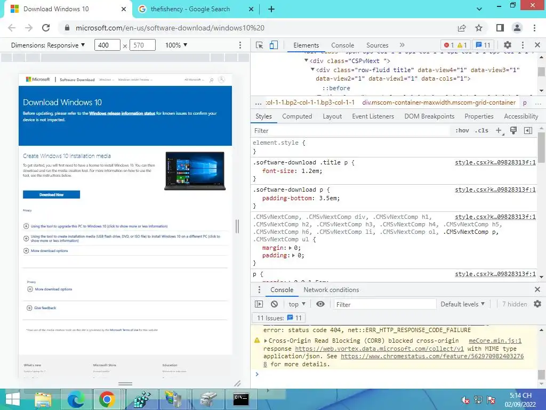Image resolution: width=546 pixels, height=410 pixels.
Task: Switch to the Sources tab
Action: pos(377,45)
